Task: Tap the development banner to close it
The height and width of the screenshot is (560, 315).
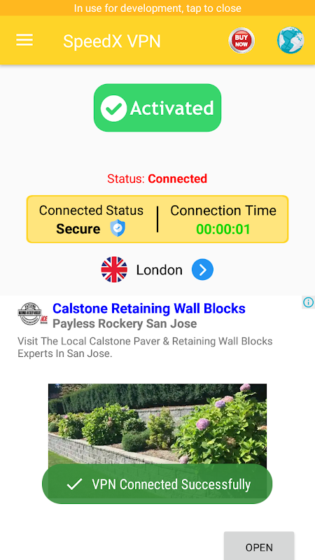Action: [x=157, y=8]
